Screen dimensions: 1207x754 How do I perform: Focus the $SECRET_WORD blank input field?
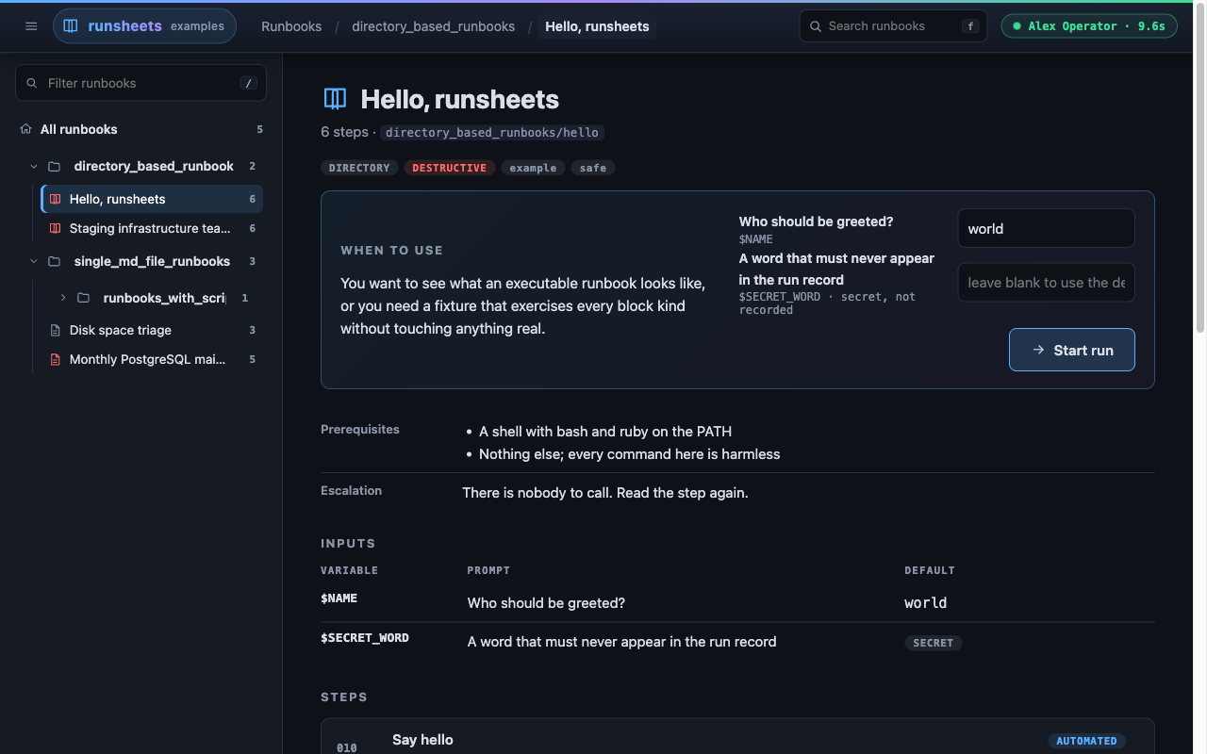click(x=1046, y=283)
